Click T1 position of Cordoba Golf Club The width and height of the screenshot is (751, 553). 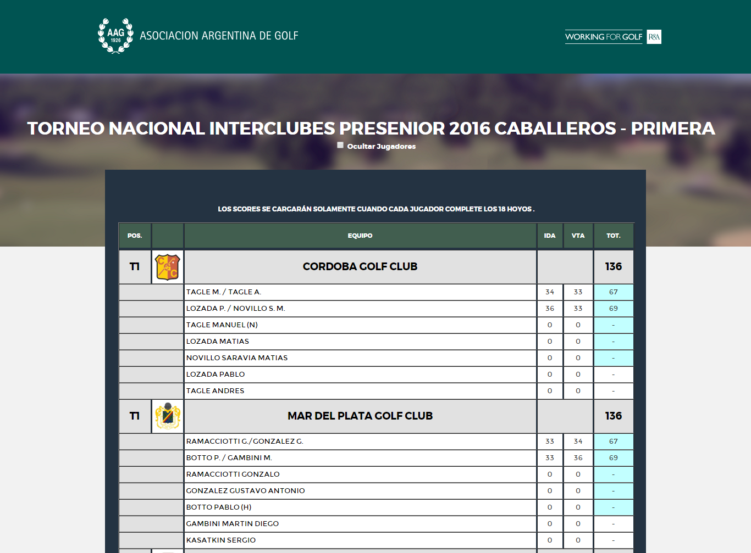tap(135, 267)
